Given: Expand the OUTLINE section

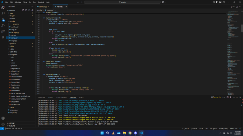Looking at the screenshot, I should tap(12, 123).
